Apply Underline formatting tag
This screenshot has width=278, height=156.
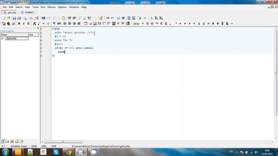pyautogui.click(x=28, y=23)
